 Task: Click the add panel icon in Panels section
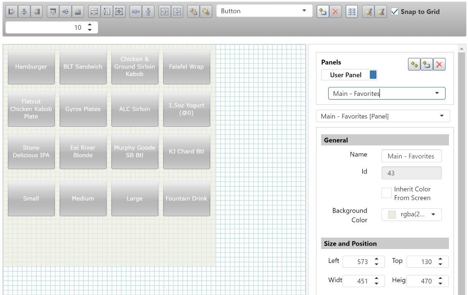427,64
